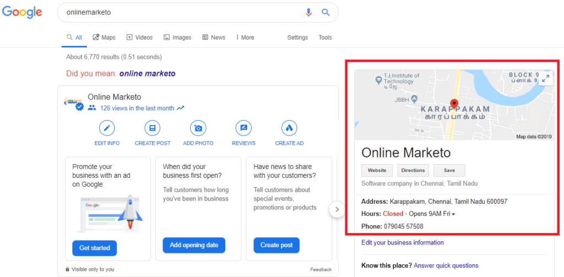564x277 pixels.
Task: Click the rocket ad illustration
Action: point(111,213)
